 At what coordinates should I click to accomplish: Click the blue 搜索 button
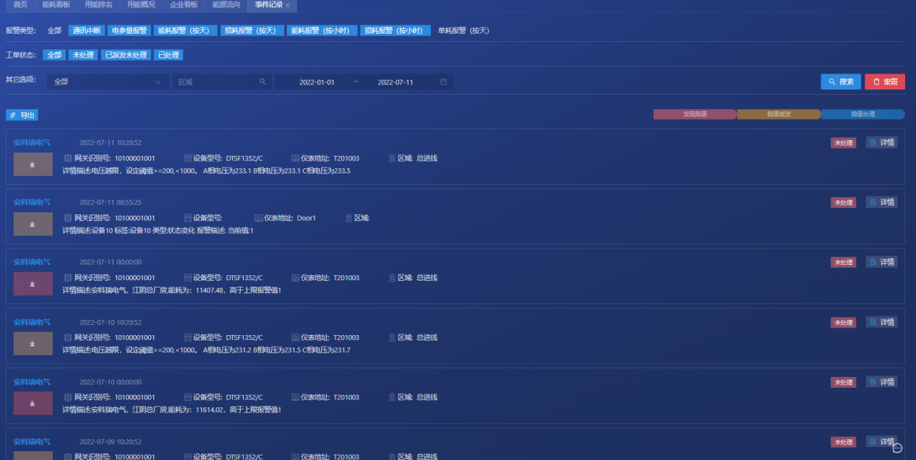[841, 82]
